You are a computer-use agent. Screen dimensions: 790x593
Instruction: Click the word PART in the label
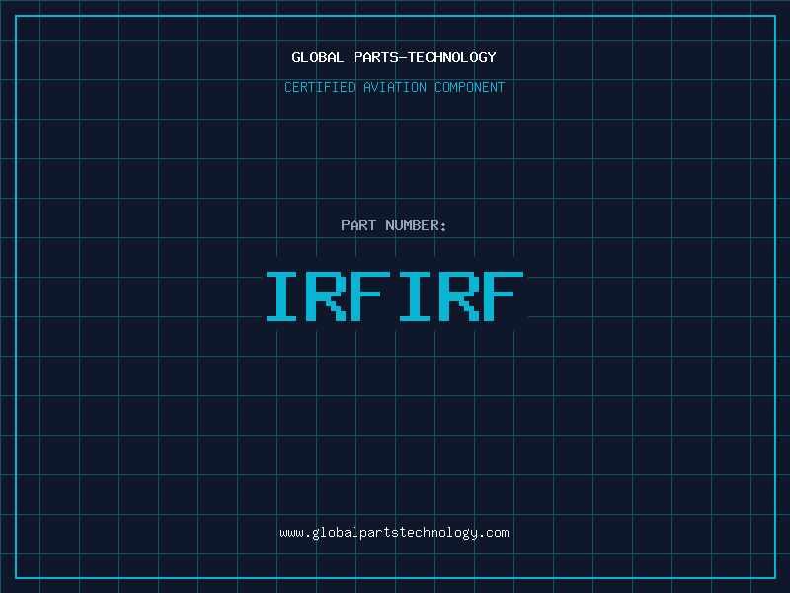pyautogui.click(x=358, y=225)
